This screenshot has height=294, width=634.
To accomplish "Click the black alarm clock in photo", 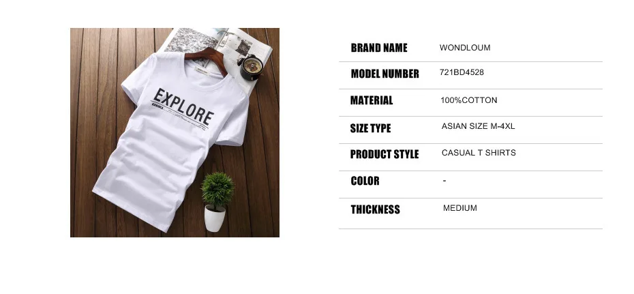I will [249, 67].
